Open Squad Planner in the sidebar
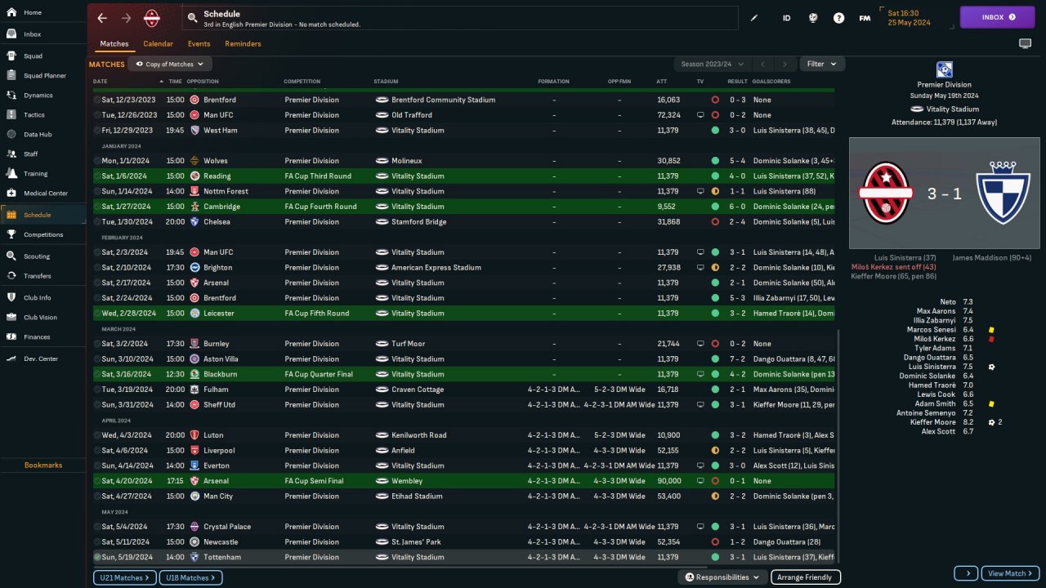Image resolution: width=1046 pixels, height=588 pixels. (42, 76)
